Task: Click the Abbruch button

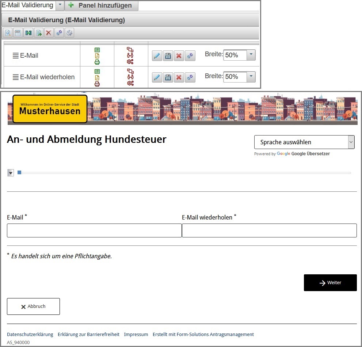Action: [33, 306]
